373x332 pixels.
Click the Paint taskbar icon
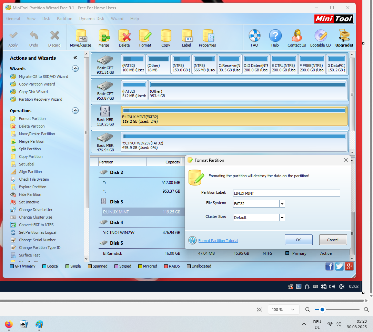pyautogui.click(x=39, y=324)
